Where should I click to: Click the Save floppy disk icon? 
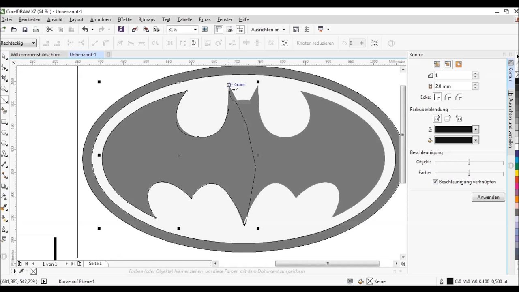coord(25,30)
